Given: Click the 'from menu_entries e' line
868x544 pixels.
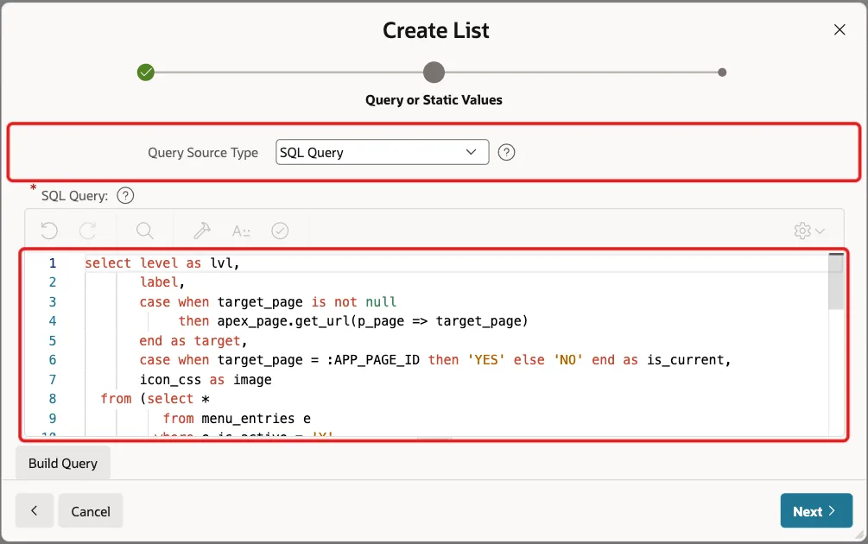Looking at the screenshot, I should 237,419.
